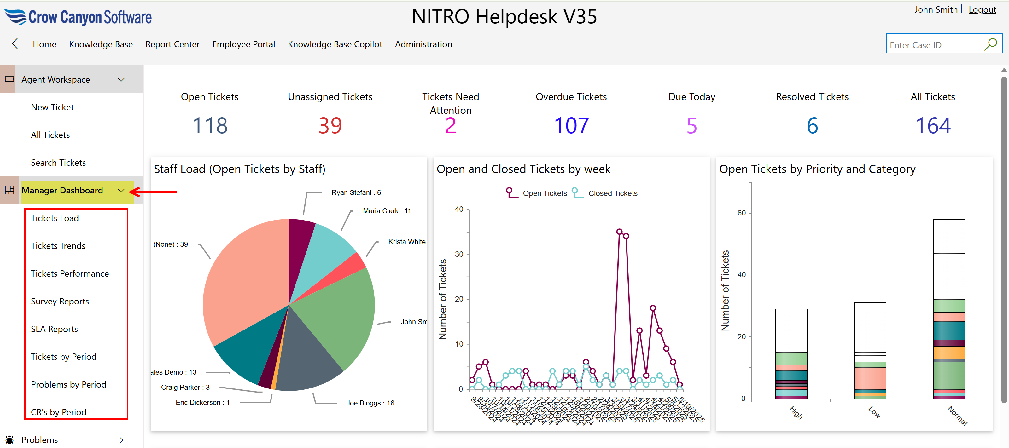Collapse the Manager Dashboard chevron
Image resolution: width=1009 pixels, height=448 pixels.
point(121,191)
